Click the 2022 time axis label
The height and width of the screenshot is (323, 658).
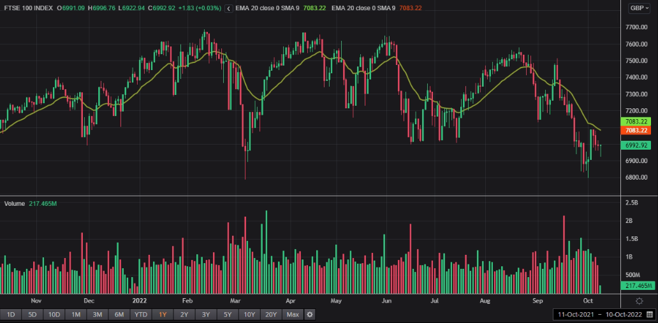(140, 300)
